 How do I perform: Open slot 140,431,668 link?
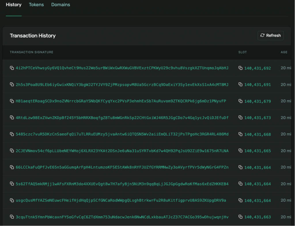[x=258, y=134]
